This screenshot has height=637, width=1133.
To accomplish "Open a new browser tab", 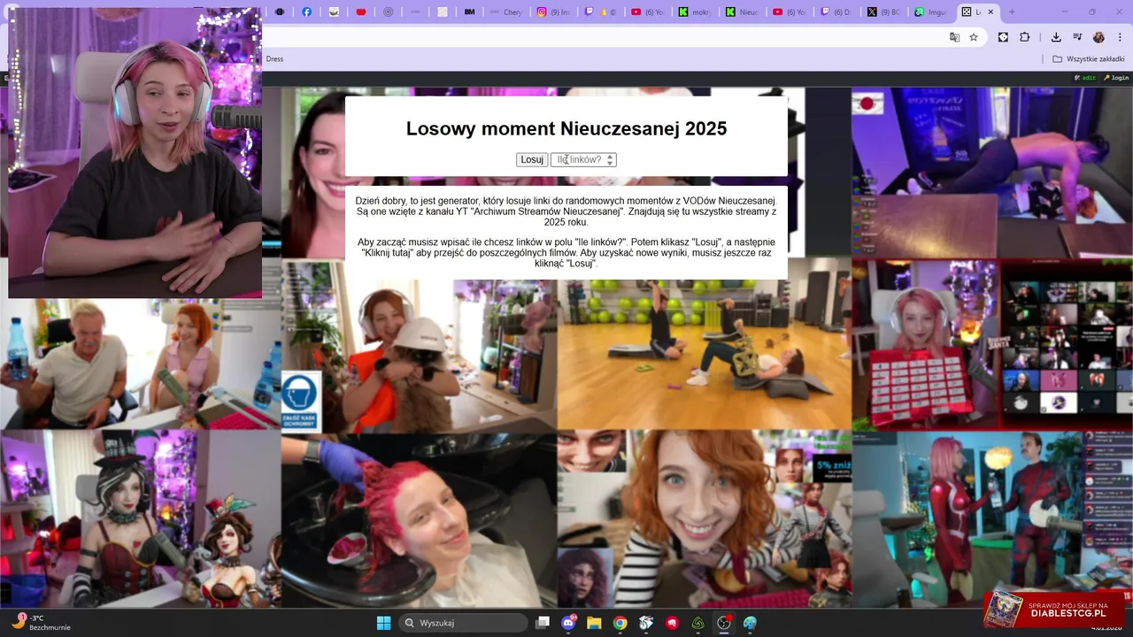I will 1012,12.
